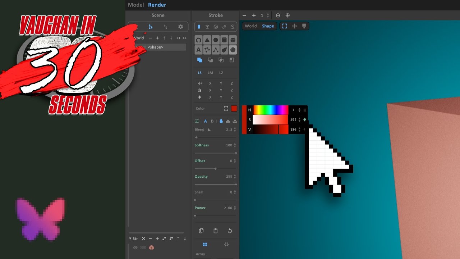Open the color picker menu icon beside H
The height and width of the screenshot is (259, 460).
pos(305,110)
